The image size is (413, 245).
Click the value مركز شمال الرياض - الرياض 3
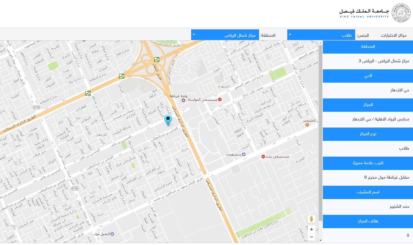[x=384, y=61]
